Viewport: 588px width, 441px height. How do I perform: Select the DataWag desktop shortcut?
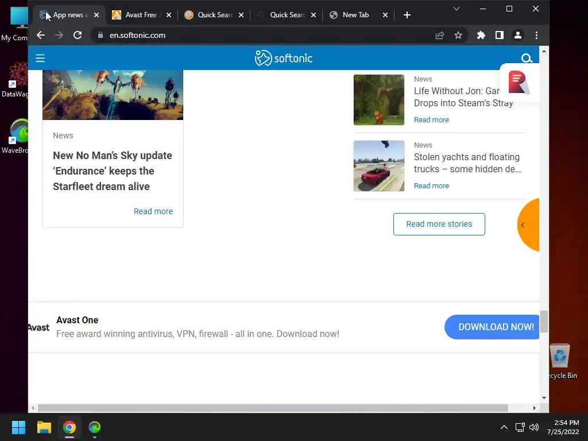coord(15,80)
